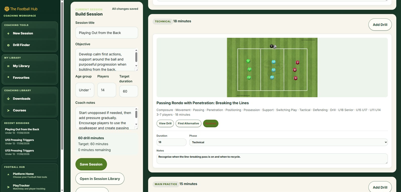Click Add Drill in Main Practice section
The width and height of the screenshot is (401, 192).
[380, 187]
